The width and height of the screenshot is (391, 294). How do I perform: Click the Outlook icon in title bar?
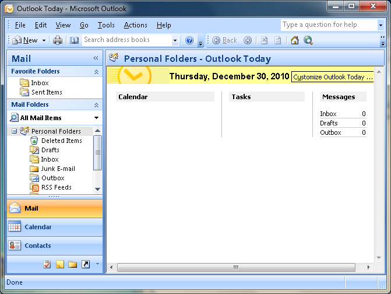coord(9,9)
